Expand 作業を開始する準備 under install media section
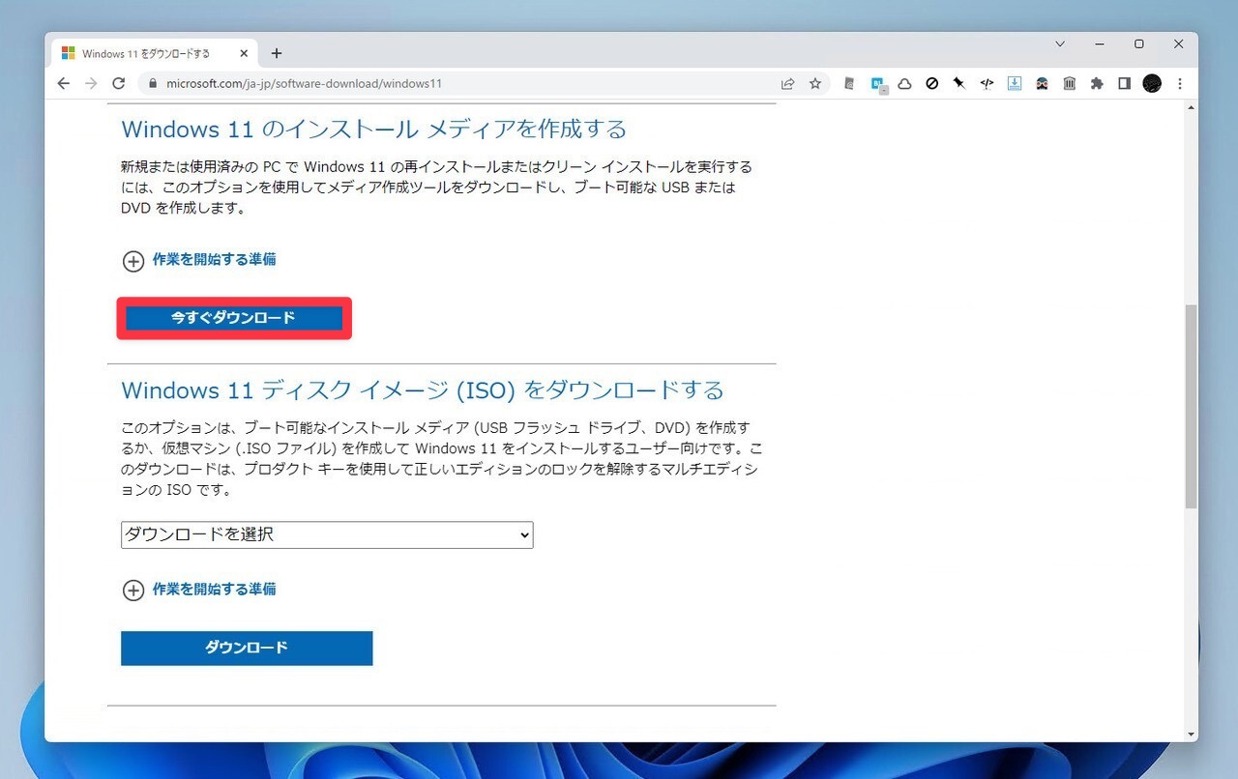This screenshot has height=779, width=1238. point(199,260)
